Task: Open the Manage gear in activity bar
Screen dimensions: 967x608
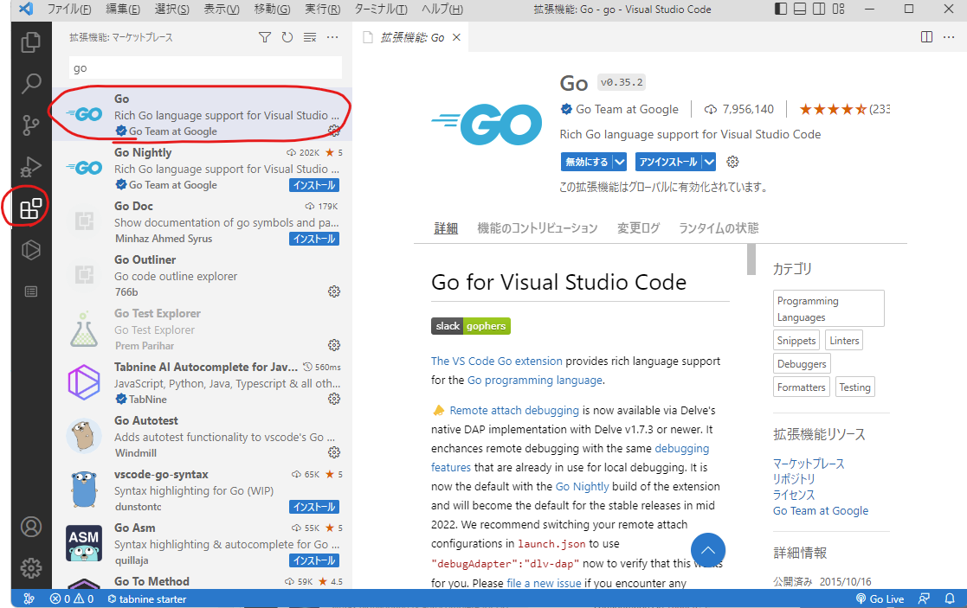Action: tap(31, 568)
